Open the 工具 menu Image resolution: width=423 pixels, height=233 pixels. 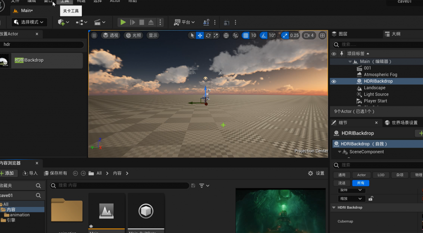point(64,1)
